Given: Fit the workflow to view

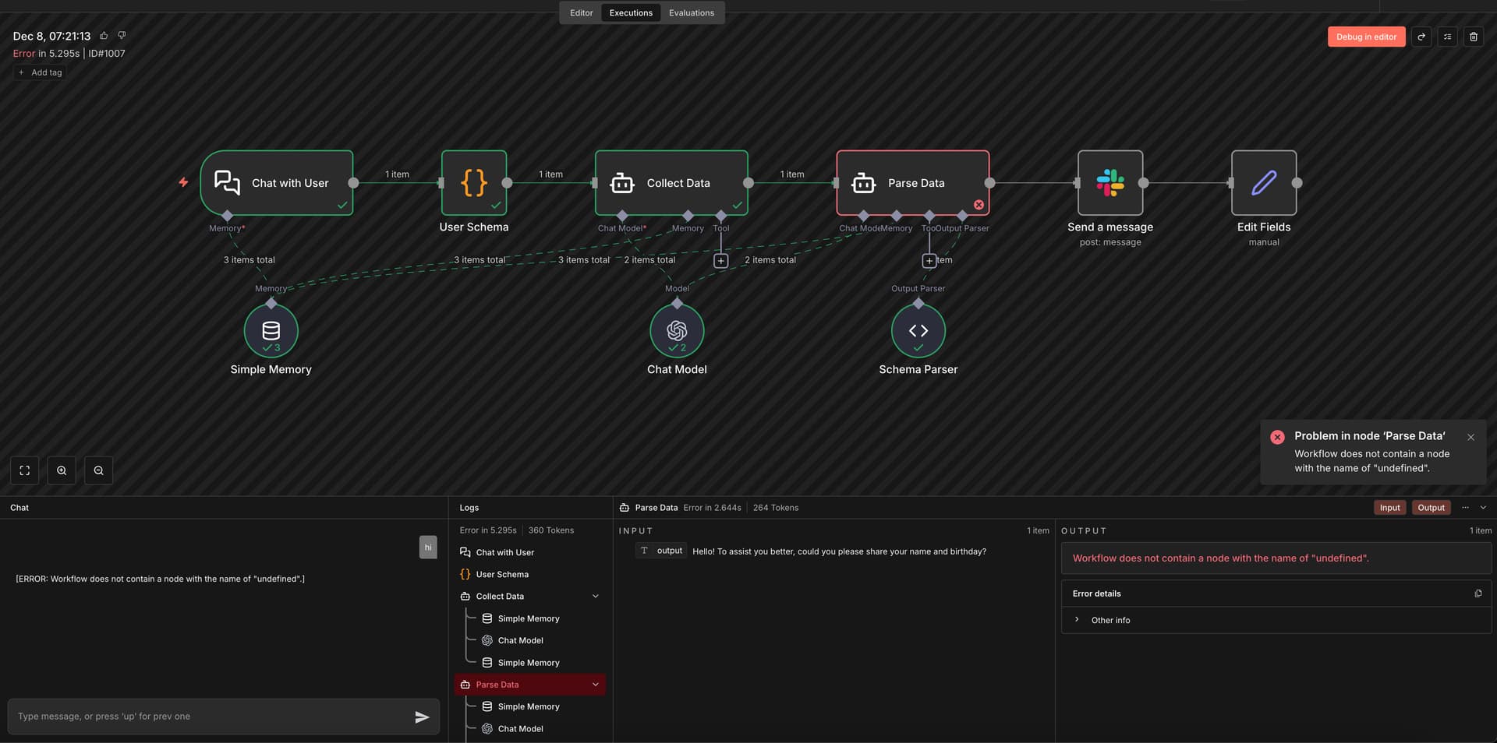Looking at the screenshot, I should (x=25, y=470).
